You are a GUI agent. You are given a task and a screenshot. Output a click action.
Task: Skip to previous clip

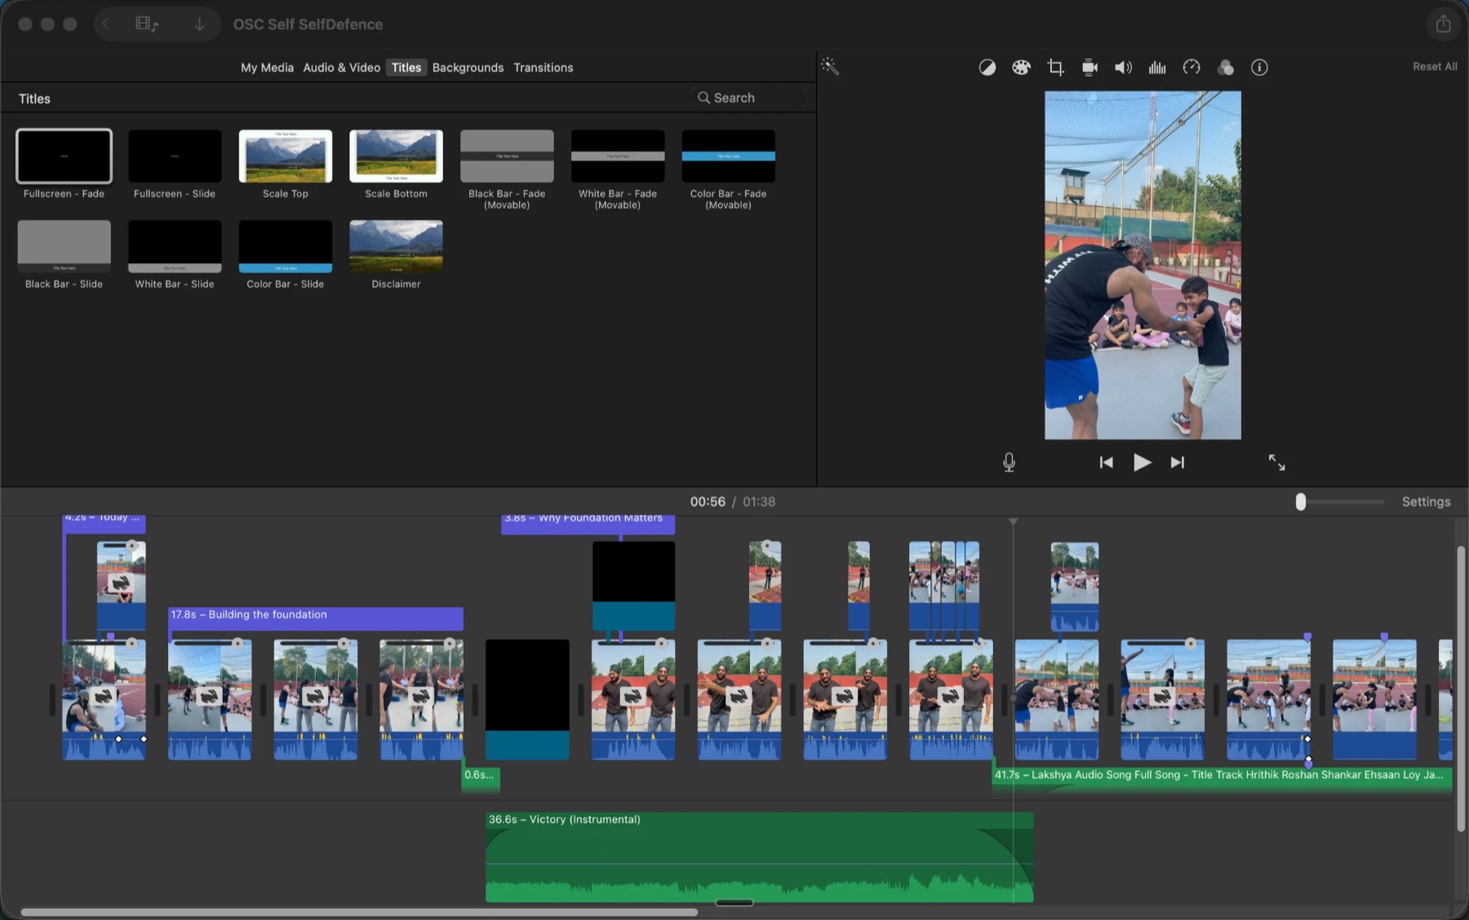pos(1106,462)
